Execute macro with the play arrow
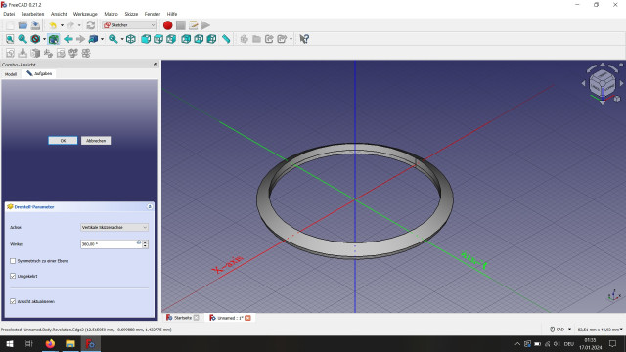The image size is (626, 352). 205,25
